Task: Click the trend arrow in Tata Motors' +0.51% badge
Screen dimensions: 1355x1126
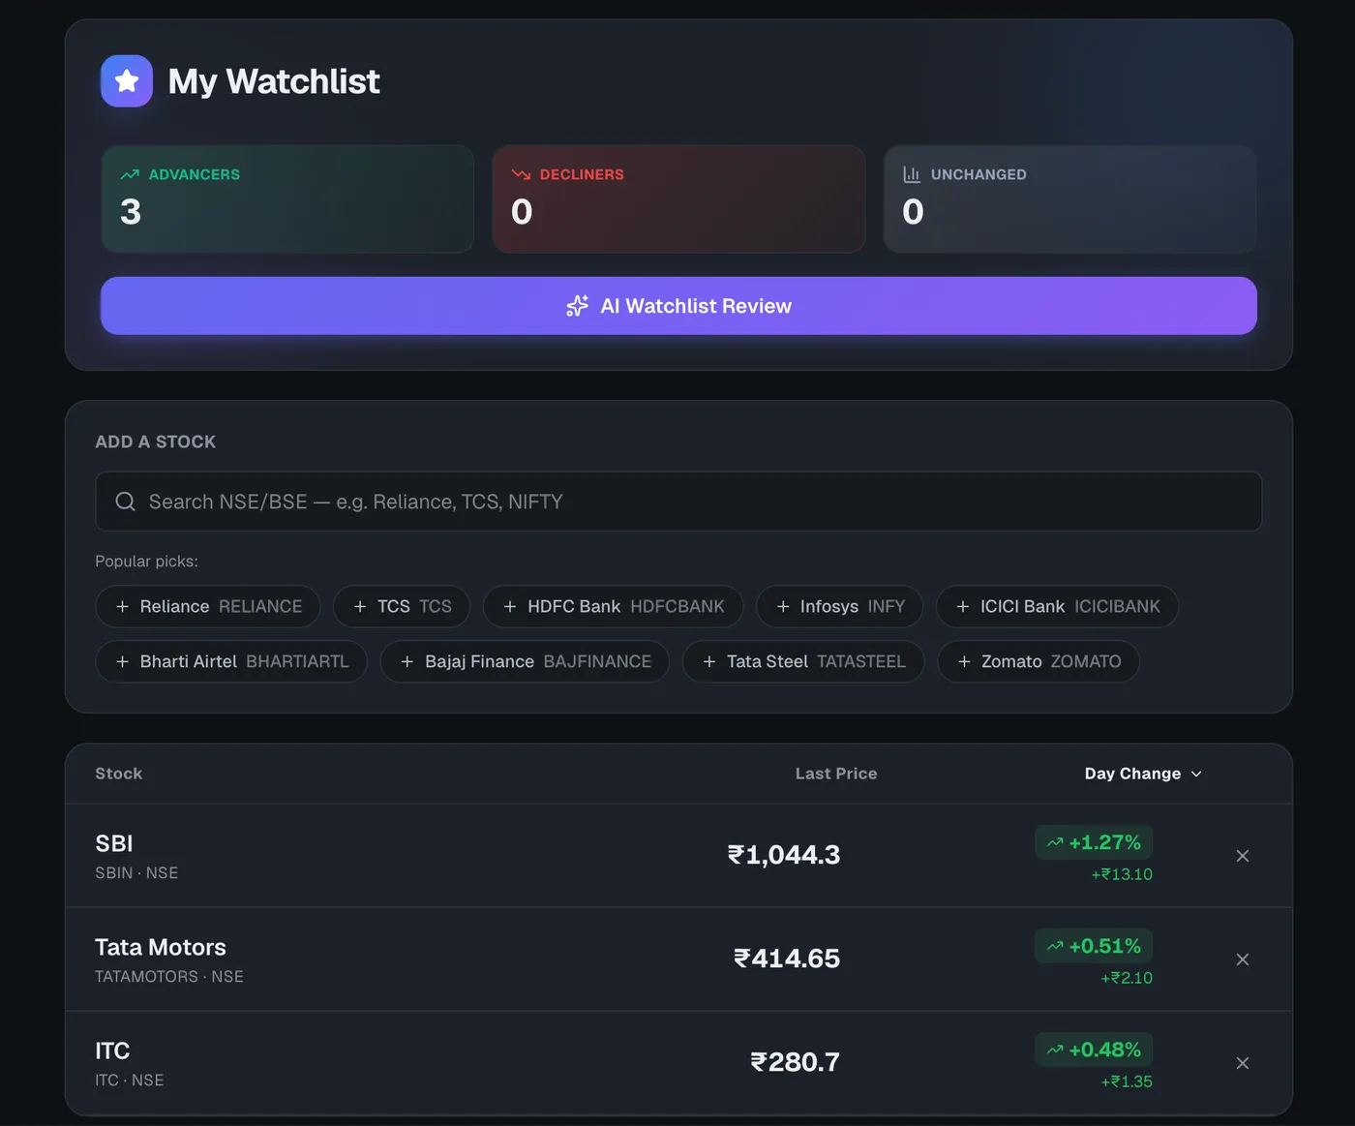Action: (1055, 947)
